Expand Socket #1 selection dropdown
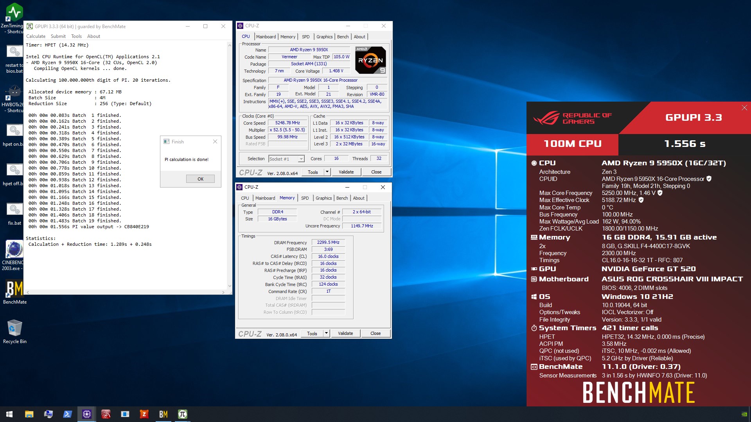Image resolution: width=751 pixels, height=422 pixels. click(301, 159)
